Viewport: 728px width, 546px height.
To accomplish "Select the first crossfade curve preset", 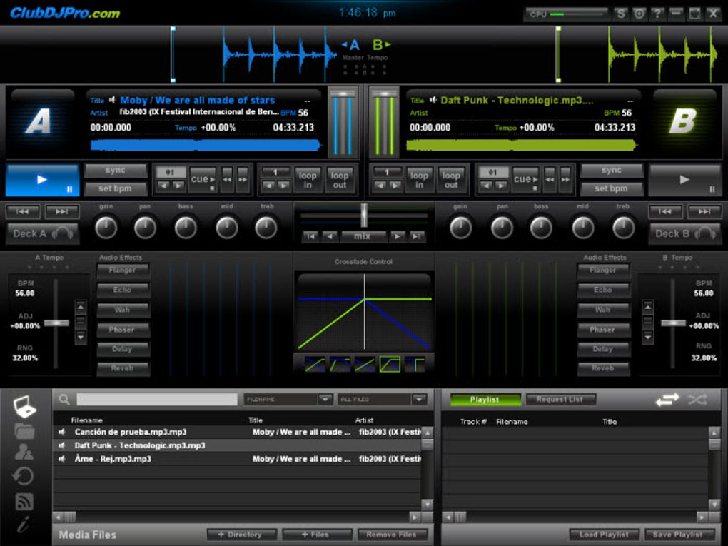I will tap(315, 365).
